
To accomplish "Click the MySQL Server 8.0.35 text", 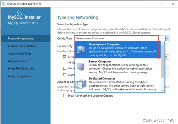I will pos(23,23).
